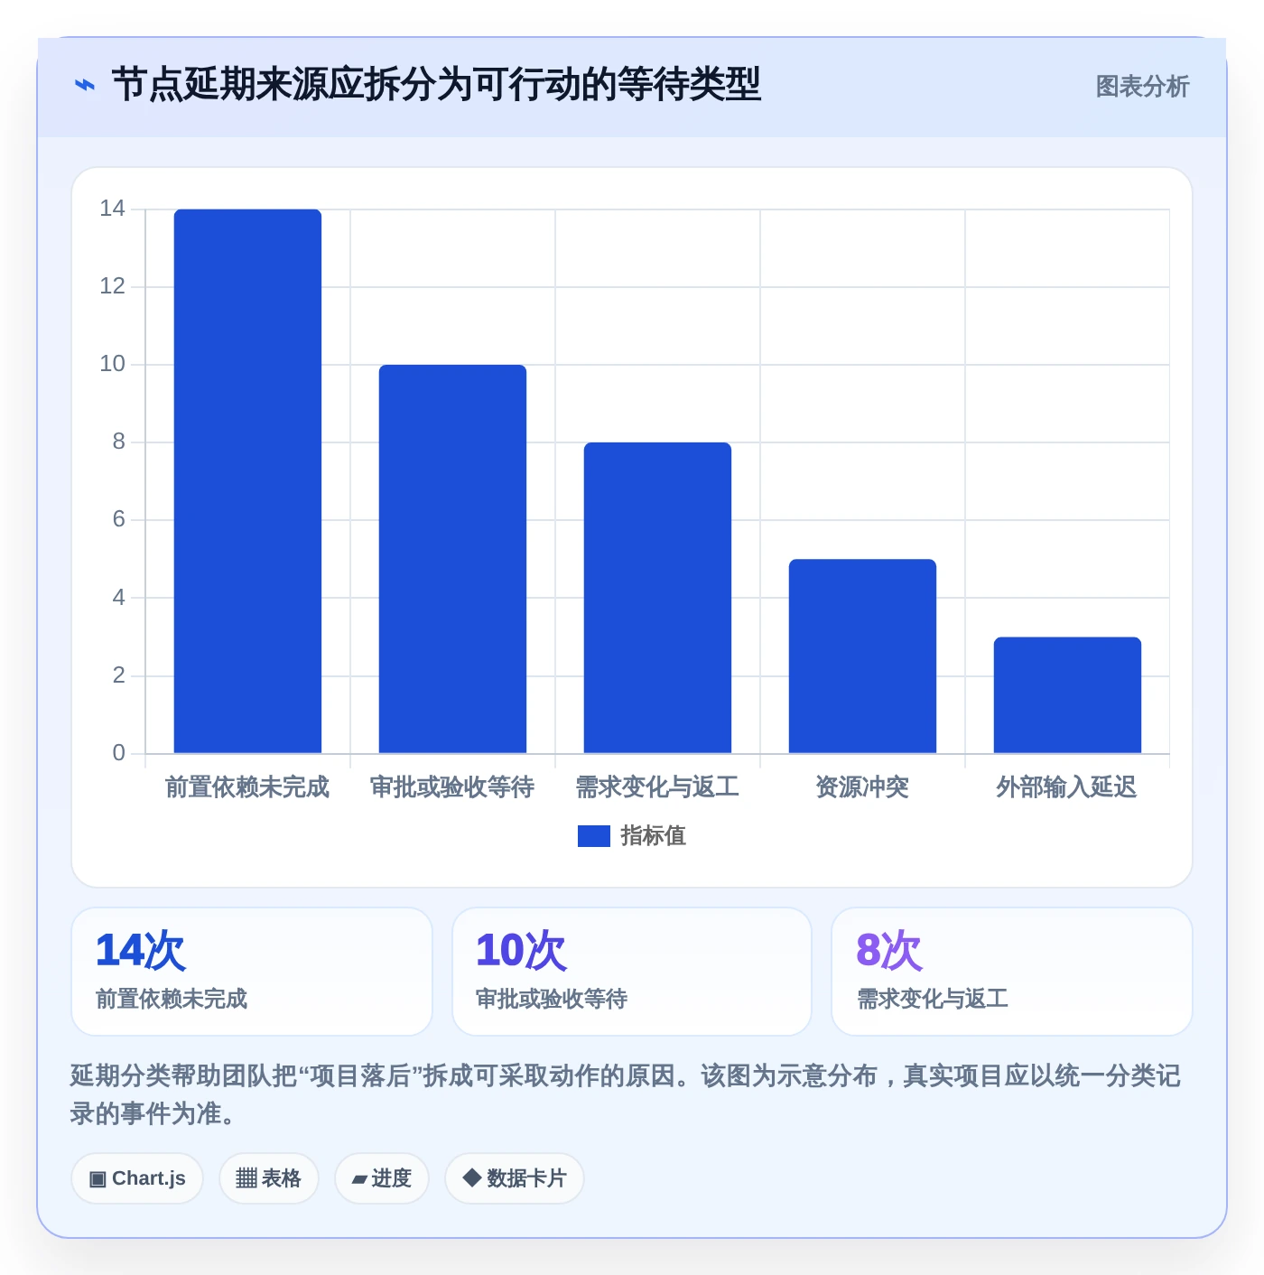This screenshot has height=1275, width=1264.
Task: Click the title 节点延期来源应拆分为可行动的等待类型
Action: (x=436, y=85)
